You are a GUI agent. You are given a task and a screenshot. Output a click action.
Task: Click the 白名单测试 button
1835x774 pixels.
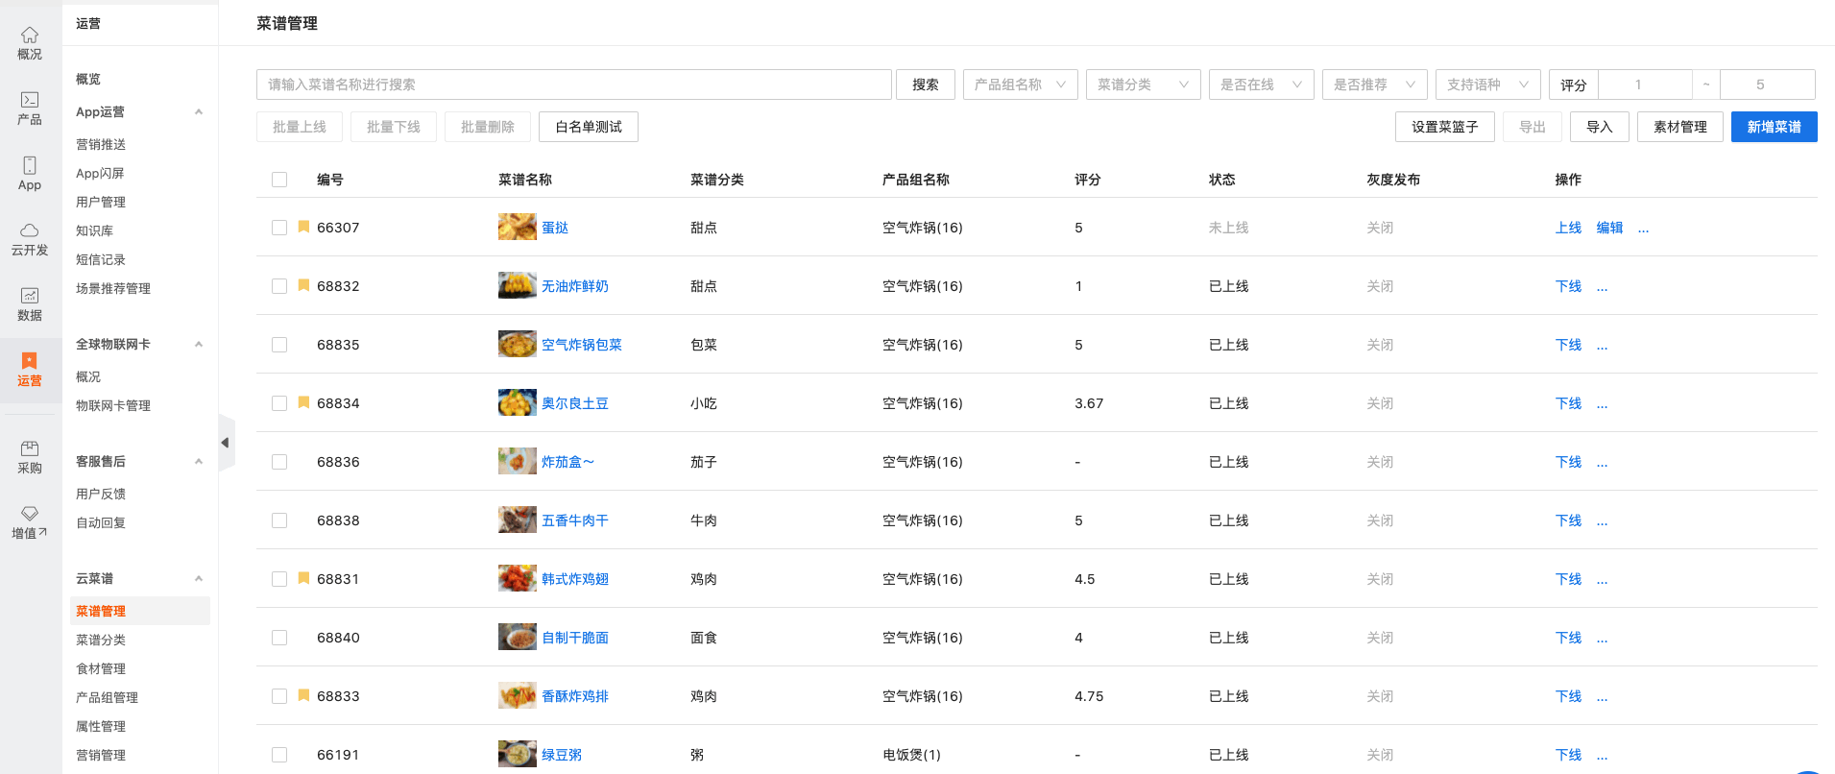point(589,127)
